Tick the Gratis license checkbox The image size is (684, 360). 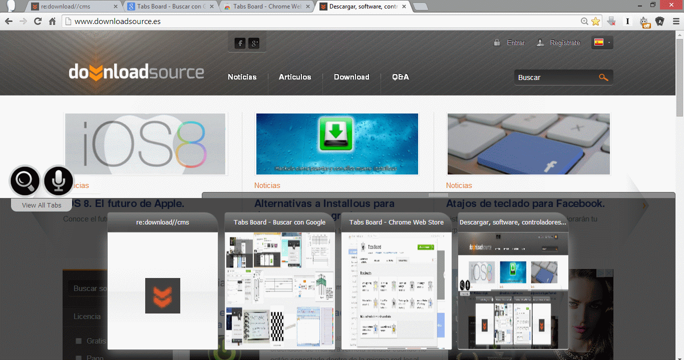(x=79, y=341)
